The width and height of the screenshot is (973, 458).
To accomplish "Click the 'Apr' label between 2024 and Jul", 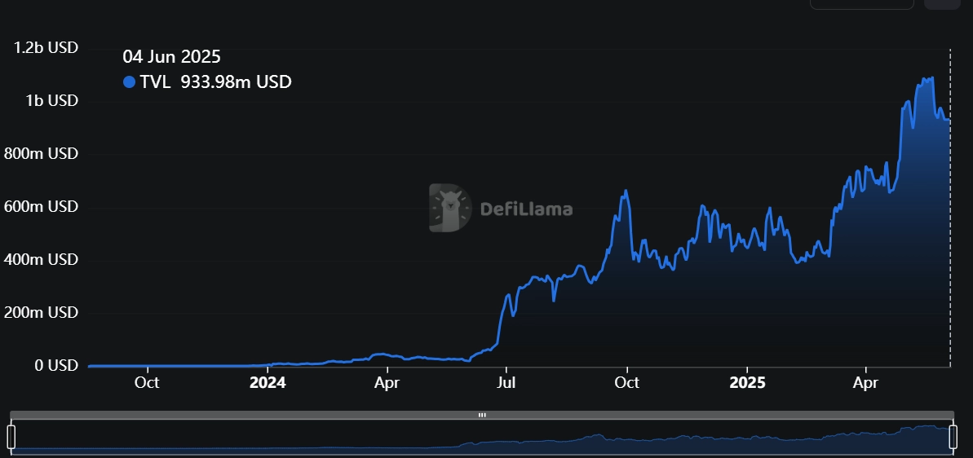I will (x=387, y=383).
